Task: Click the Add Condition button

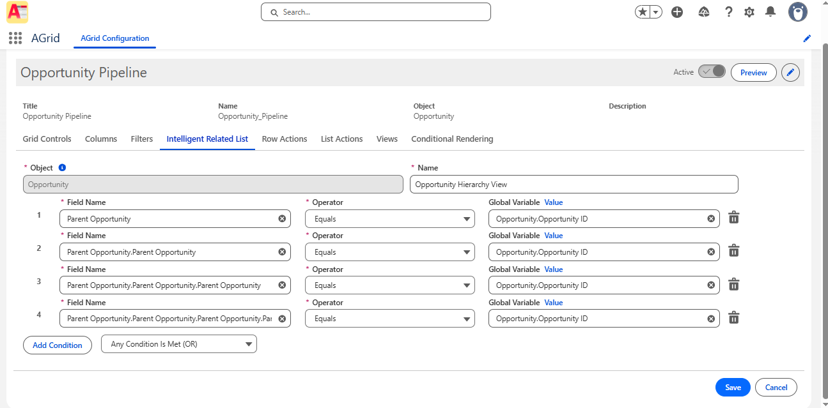Action: 58,345
